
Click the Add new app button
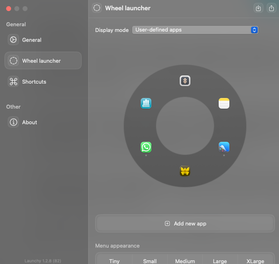tap(185, 223)
